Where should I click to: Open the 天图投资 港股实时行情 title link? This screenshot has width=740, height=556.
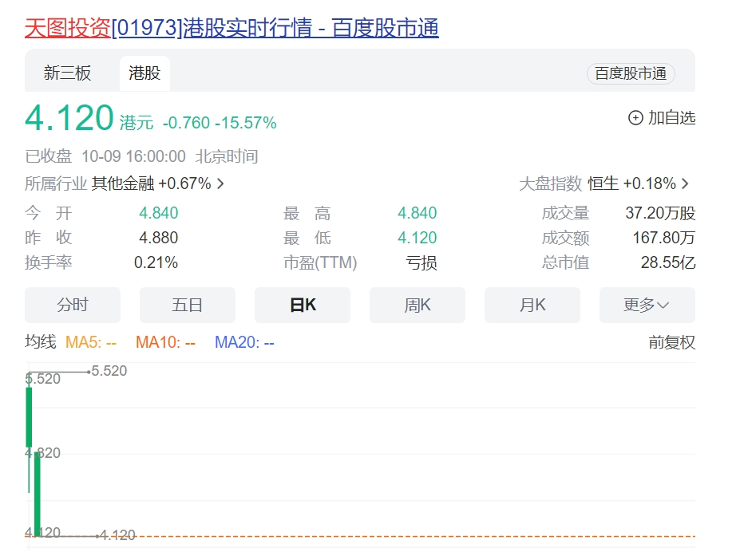[x=231, y=29]
